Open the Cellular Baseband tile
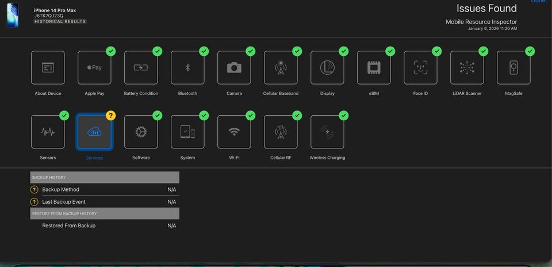 pos(281,68)
